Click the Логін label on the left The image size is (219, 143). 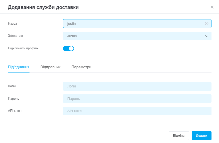click(12, 86)
